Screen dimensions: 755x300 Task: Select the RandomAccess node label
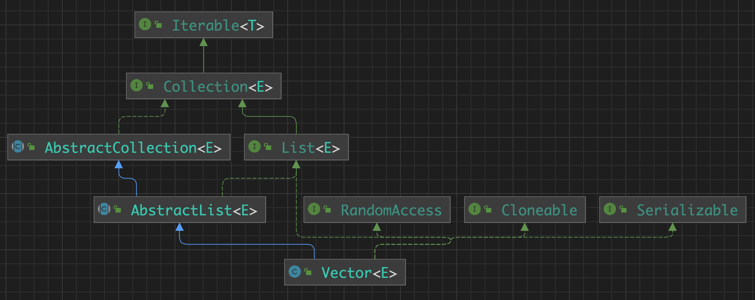click(391, 210)
